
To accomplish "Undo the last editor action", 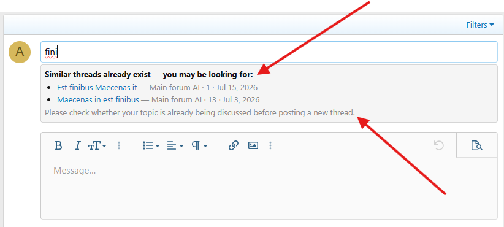I will coord(439,145).
